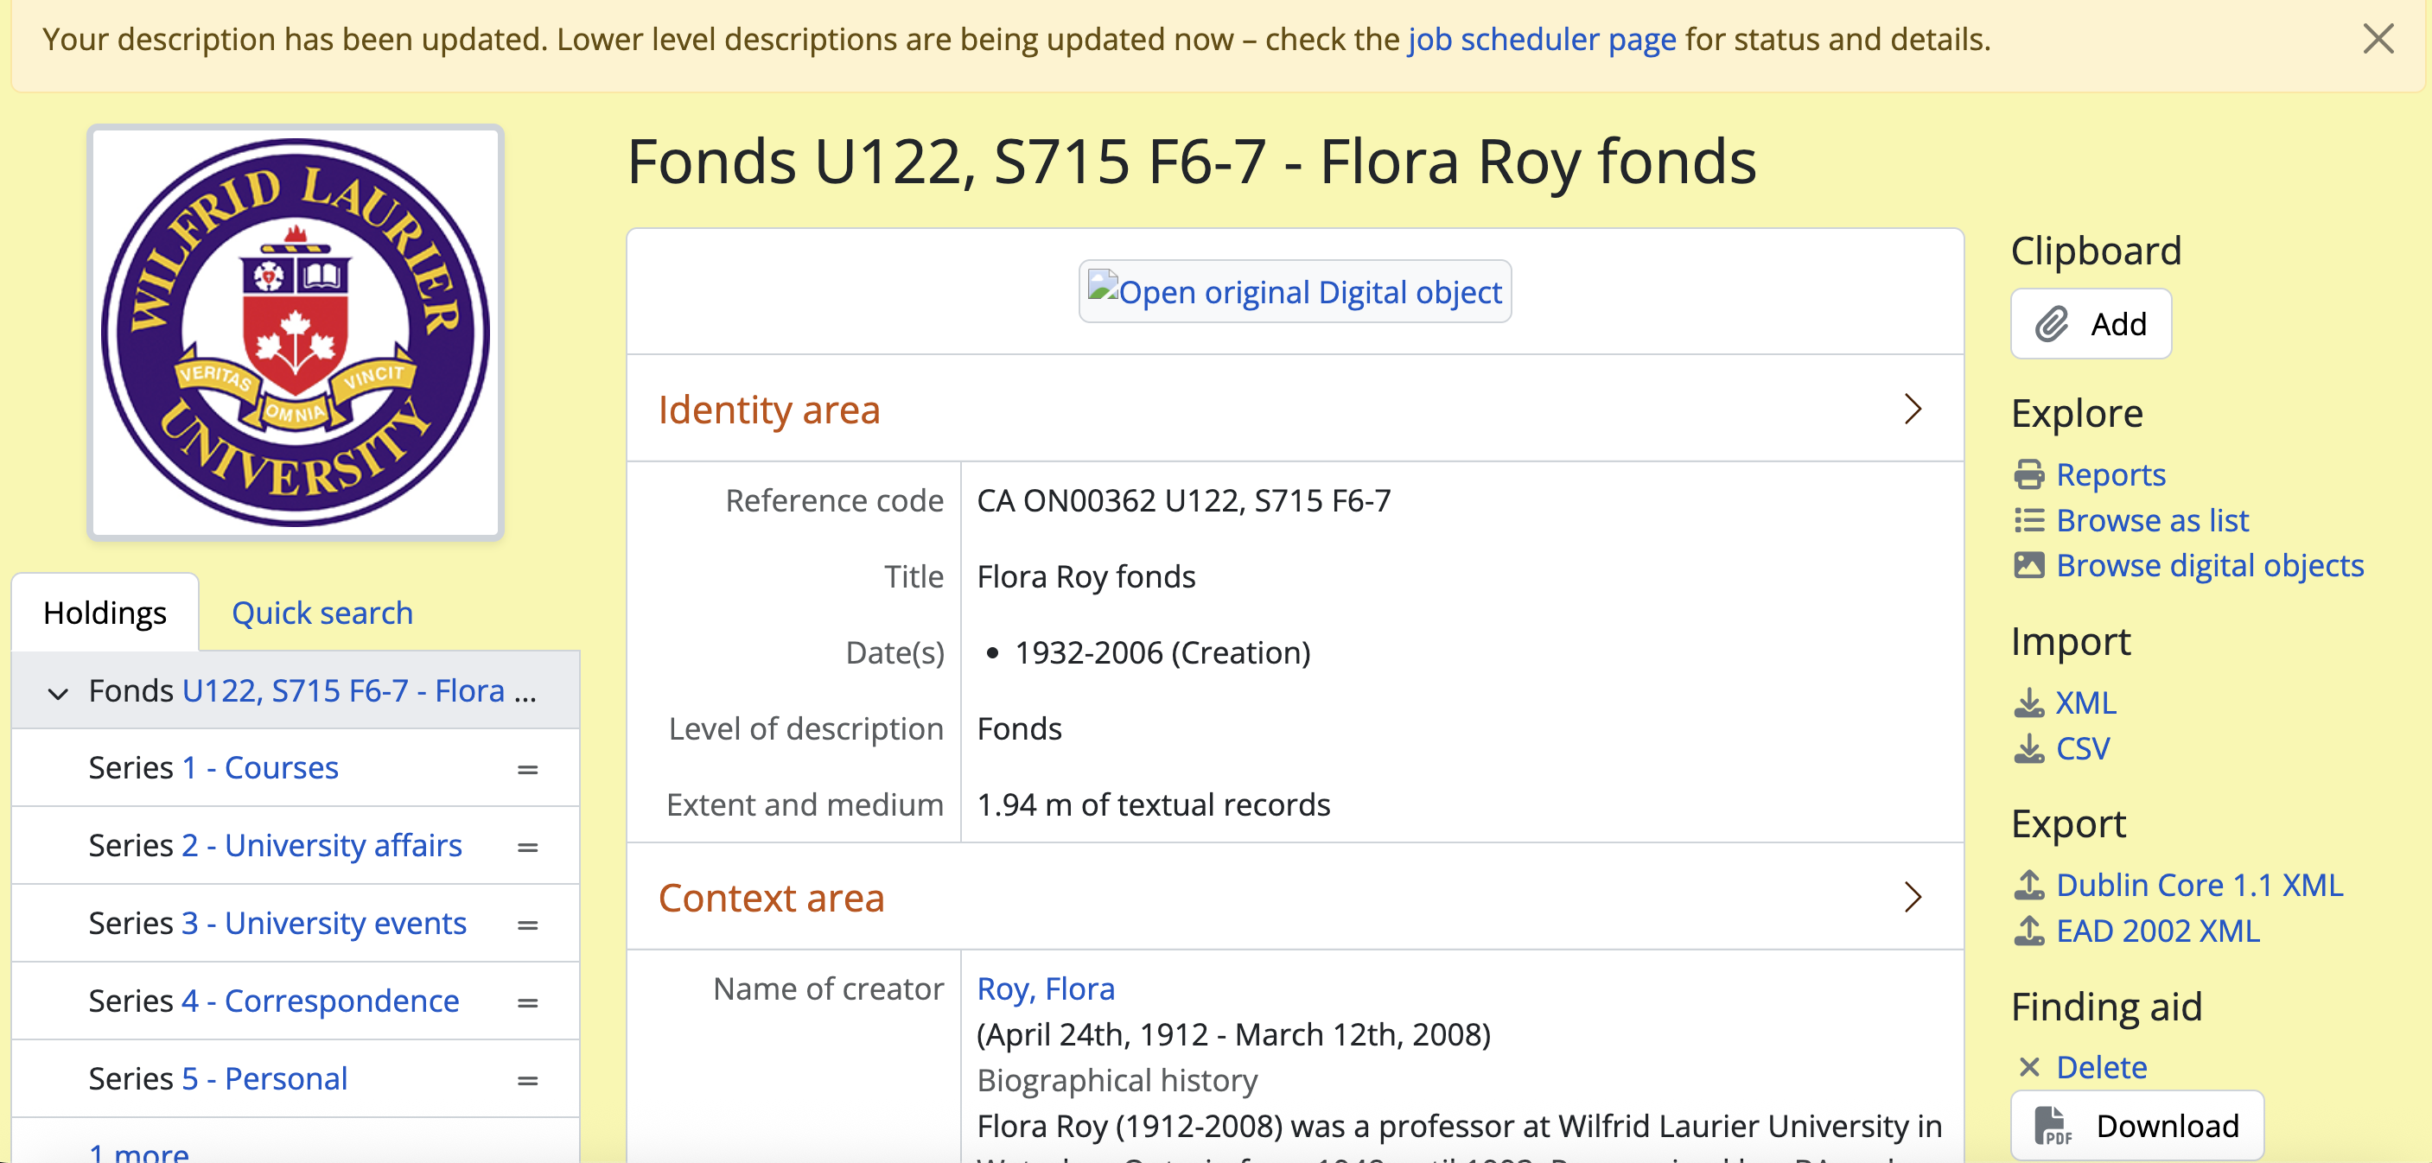Open the Roy, Flora creator link
The height and width of the screenshot is (1163, 2432).
coord(1045,989)
